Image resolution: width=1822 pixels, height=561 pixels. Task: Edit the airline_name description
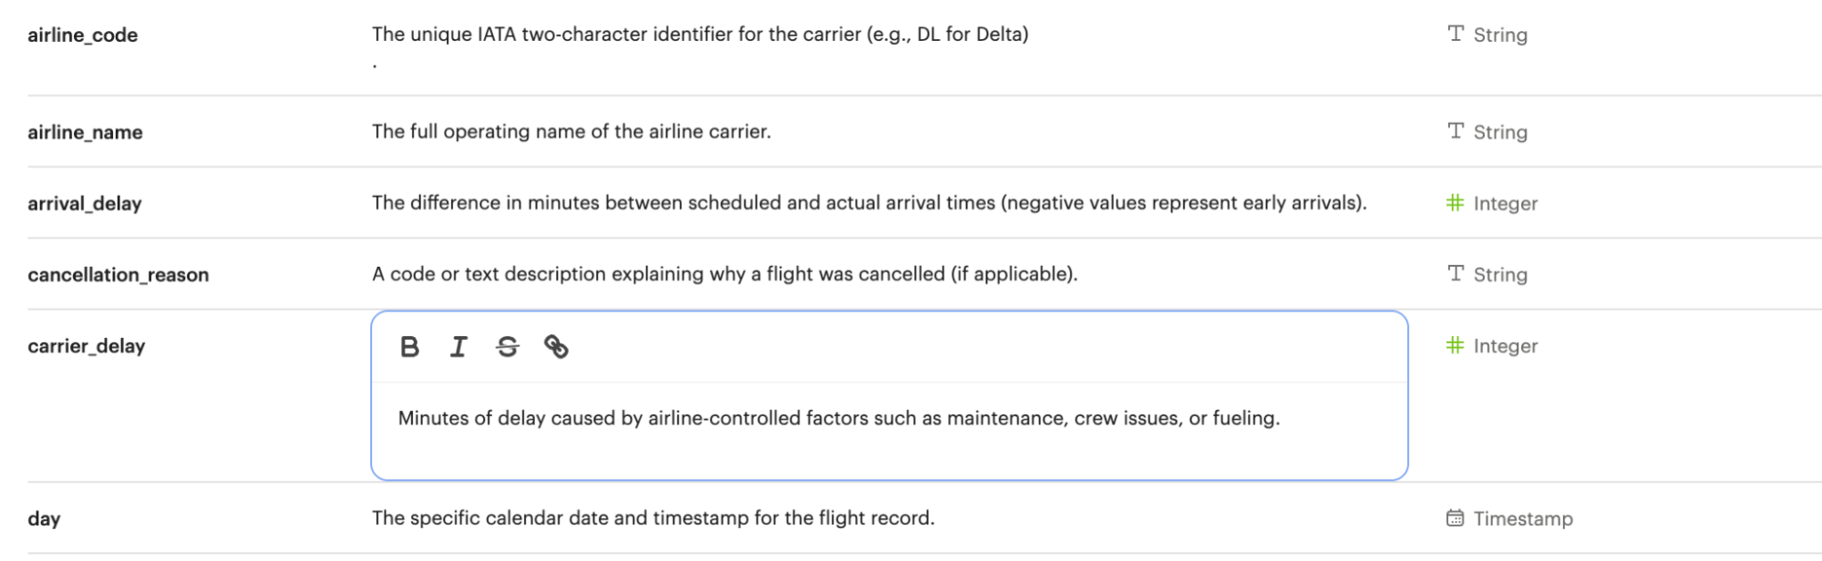coord(571,132)
